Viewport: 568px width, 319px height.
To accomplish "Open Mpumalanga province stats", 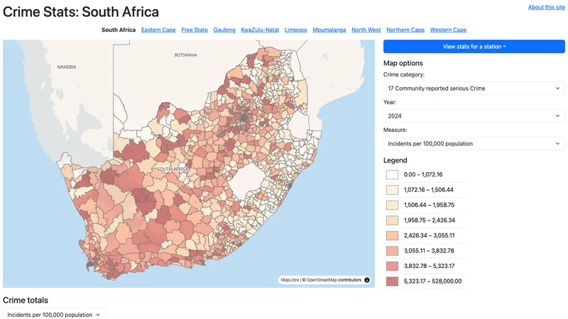I will [x=329, y=30].
